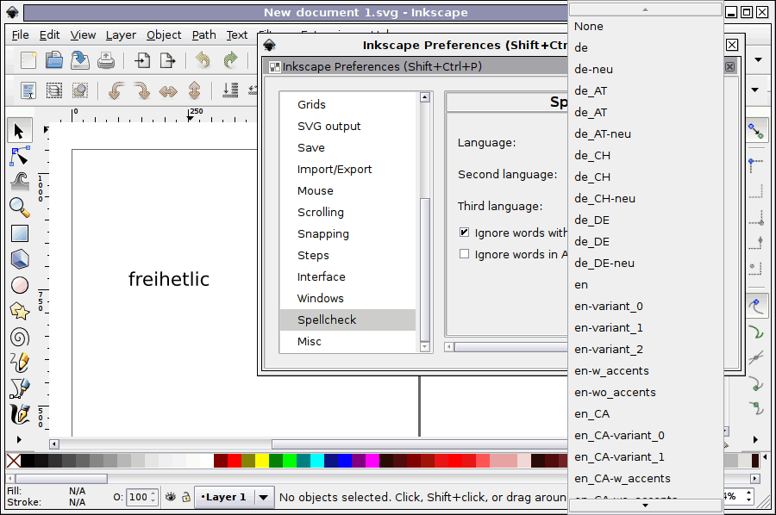The height and width of the screenshot is (515, 776).
Task: Toggle Ignore words with digits checkbox
Action: 464,233
